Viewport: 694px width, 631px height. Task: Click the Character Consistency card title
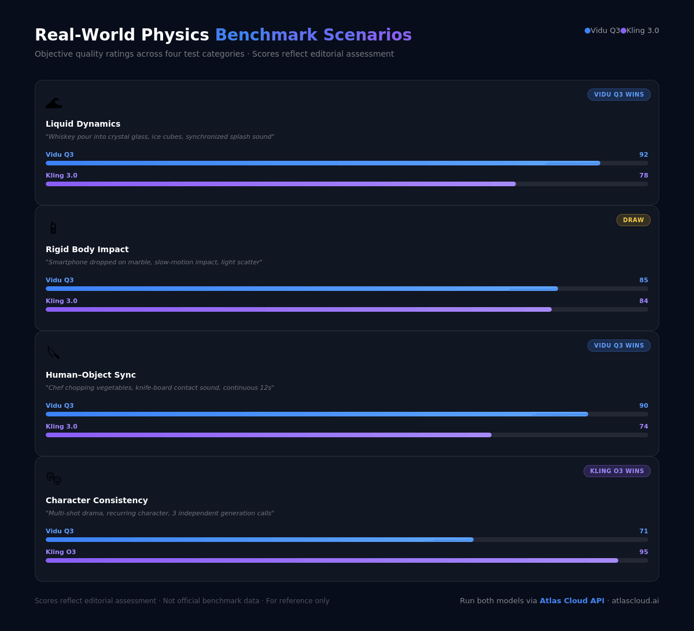click(x=97, y=500)
